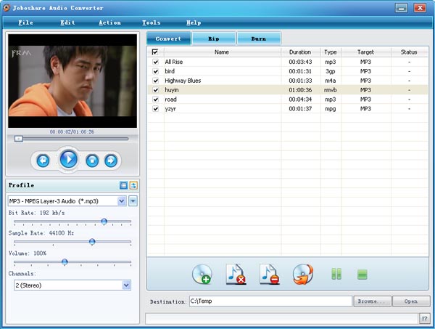Viewport: 435px width, 329px height.
Task: Click the Add file disc icon
Action: point(202,274)
